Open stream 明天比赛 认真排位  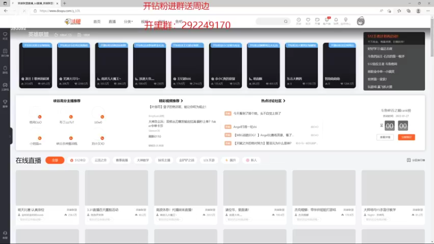(x=47, y=197)
